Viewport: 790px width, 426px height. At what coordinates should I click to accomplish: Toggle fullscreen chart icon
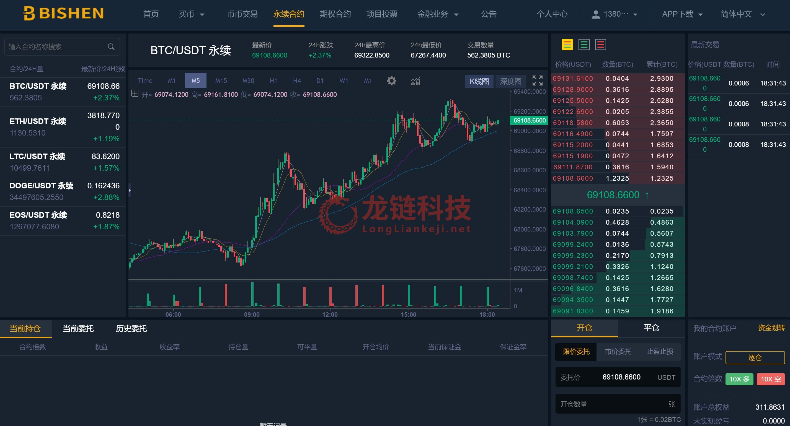pyautogui.click(x=537, y=80)
